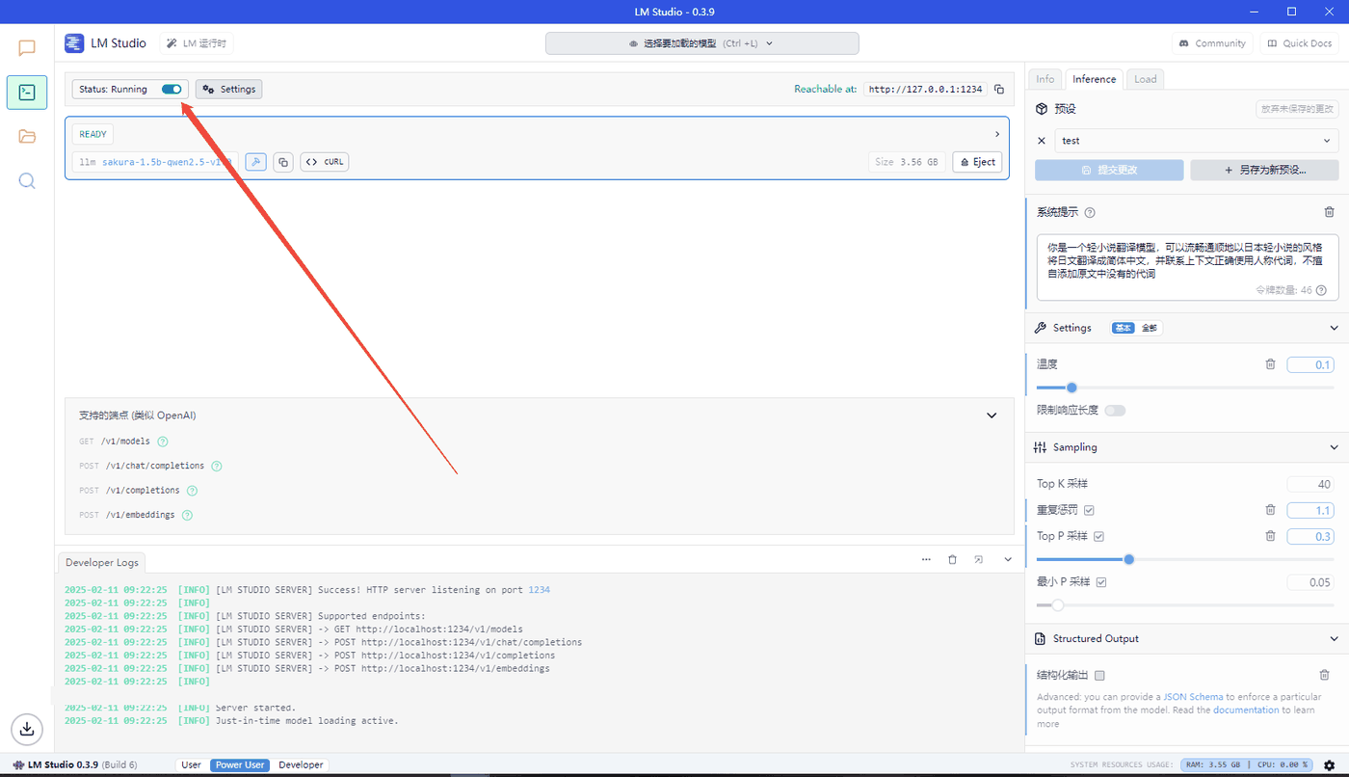Clear the selected preset with X icon
This screenshot has height=777, width=1349.
click(x=1041, y=141)
